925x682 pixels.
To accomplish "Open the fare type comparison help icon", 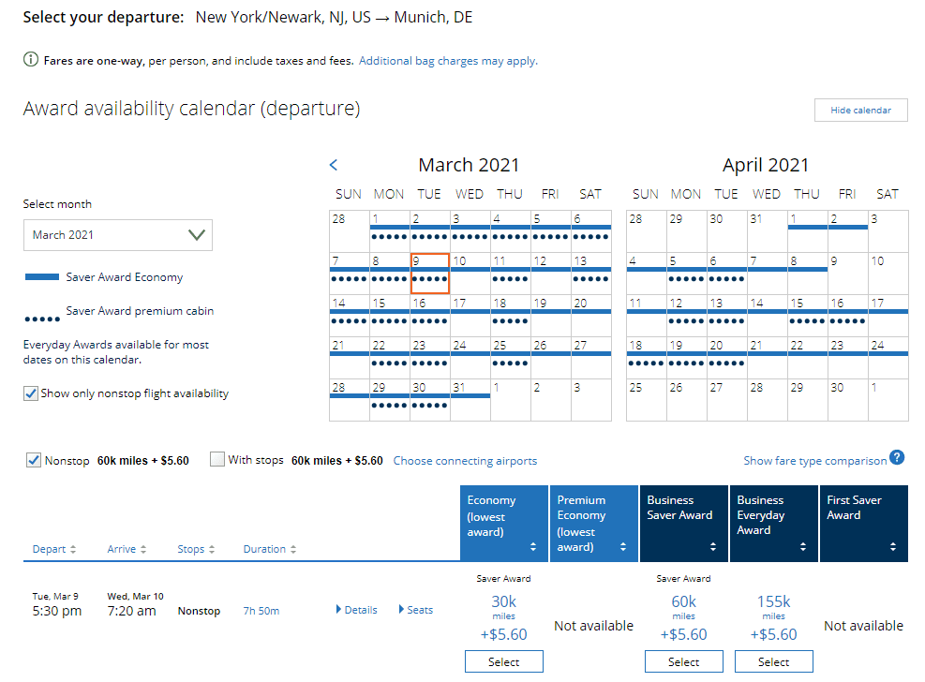I will (x=898, y=459).
